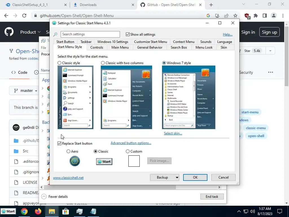This screenshot has height=217, width=289.
Task: Open GitHub repo tabs overflow ellipsis
Action: tap(271, 72)
